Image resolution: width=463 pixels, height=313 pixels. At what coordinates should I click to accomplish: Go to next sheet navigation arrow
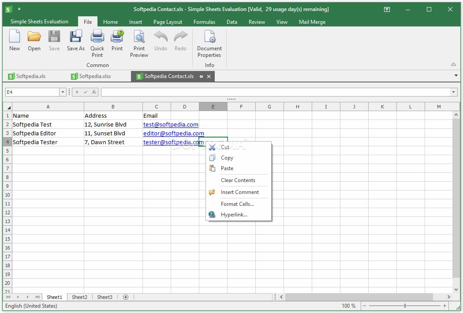coord(28,297)
